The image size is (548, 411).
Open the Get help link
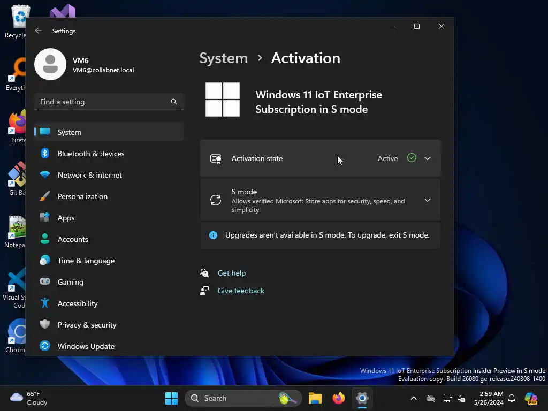[x=232, y=273]
